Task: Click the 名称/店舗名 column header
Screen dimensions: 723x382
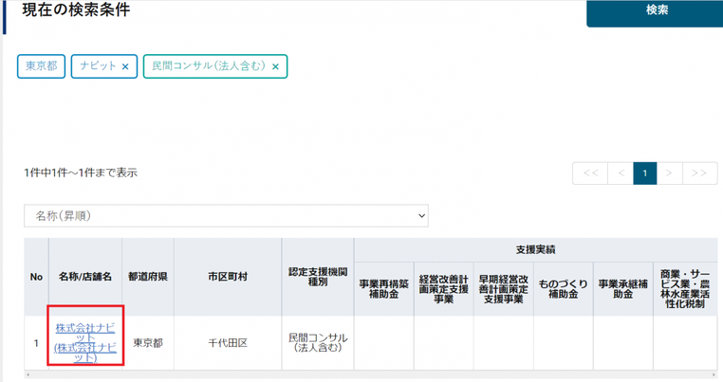Action: [x=85, y=277]
